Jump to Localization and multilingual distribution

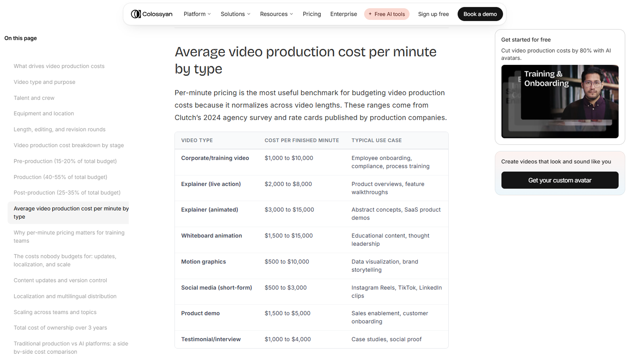(x=65, y=296)
